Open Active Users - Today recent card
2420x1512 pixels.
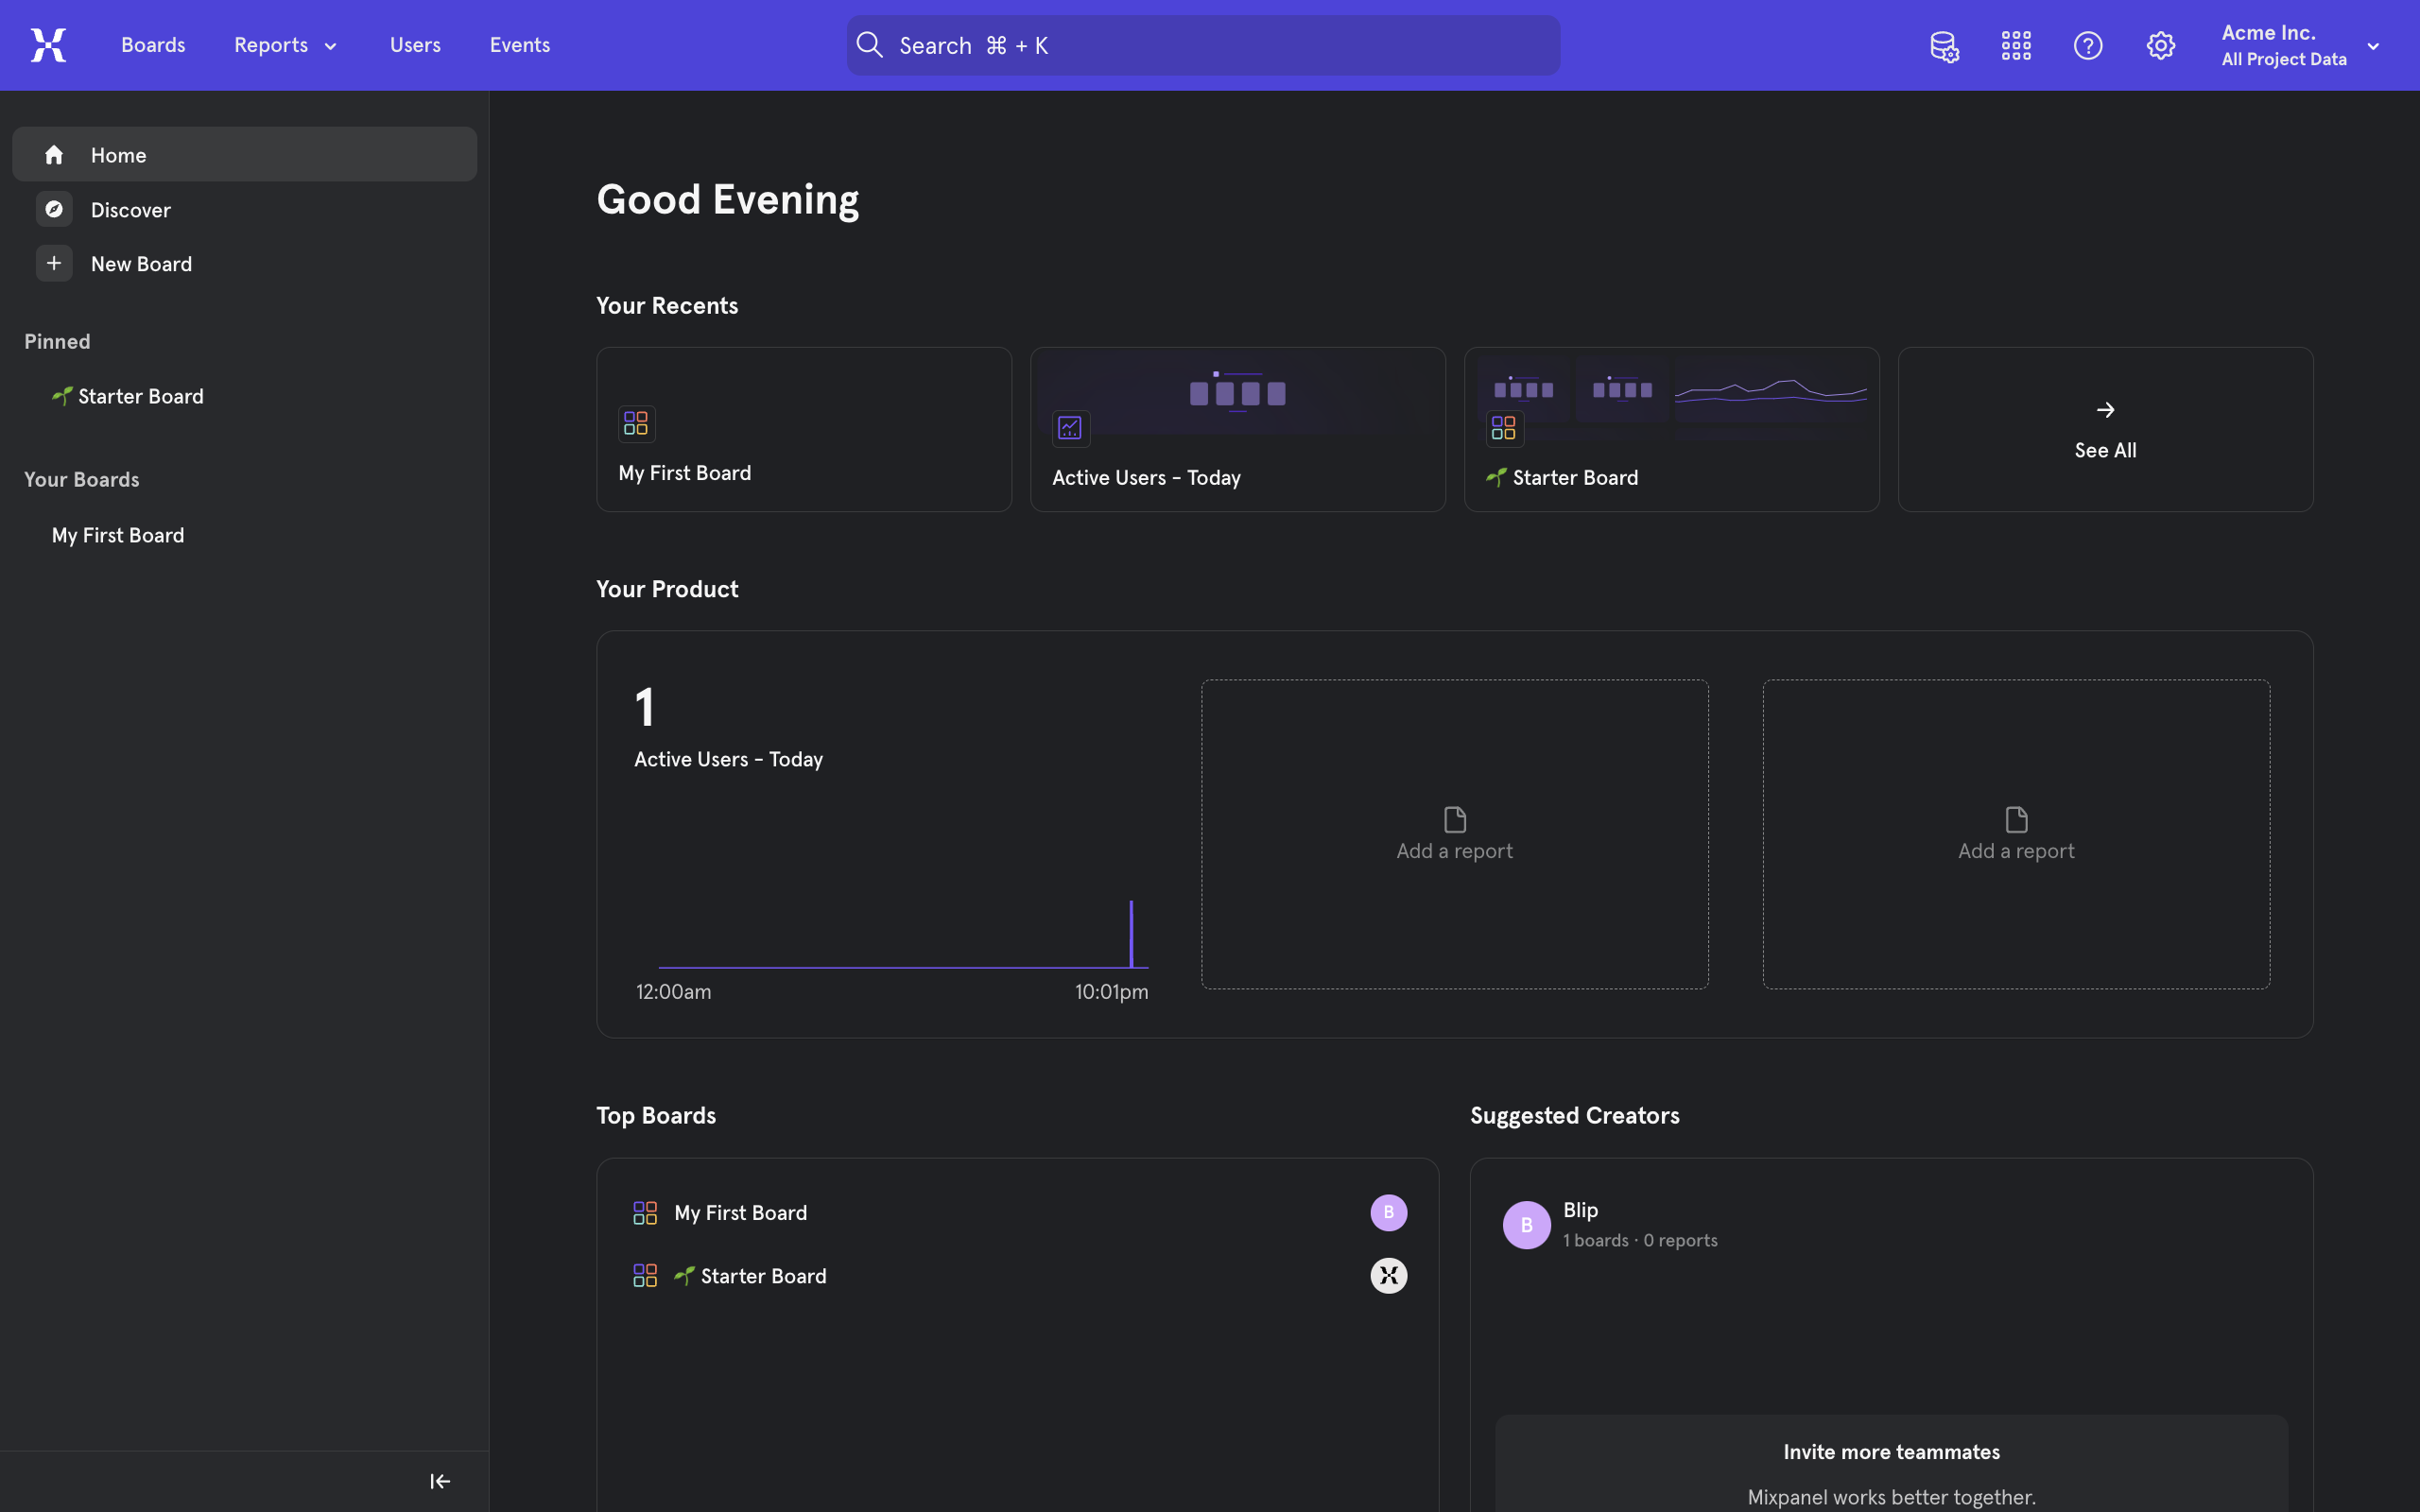tap(1237, 429)
